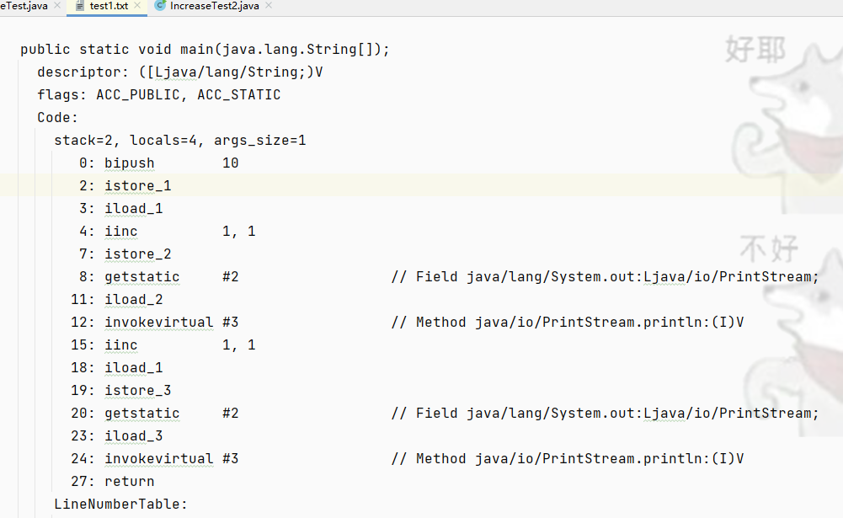Click the return instruction at offset 27
Viewport: 843px width, 518px height.
click(x=129, y=482)
